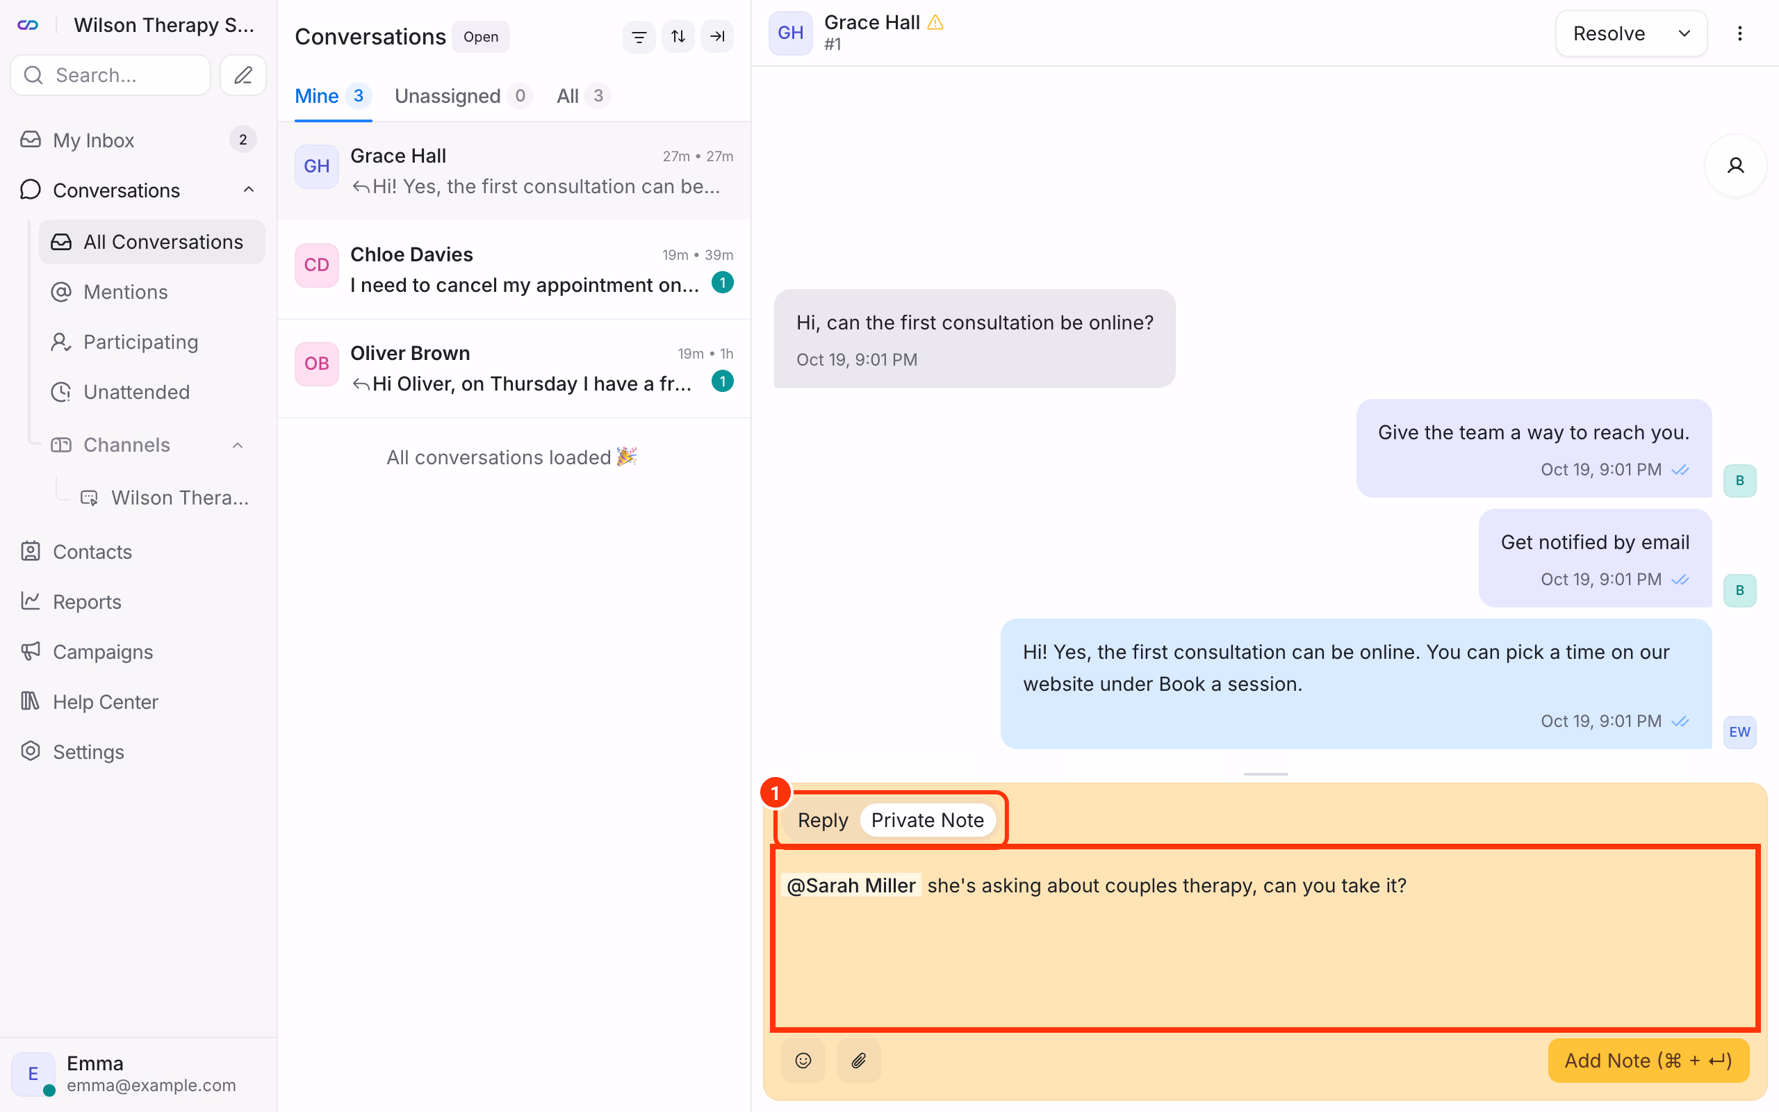The height and width of the screenshot is (1112, 1779).
Task: Go to Reports page
Action: click(138, 602)
